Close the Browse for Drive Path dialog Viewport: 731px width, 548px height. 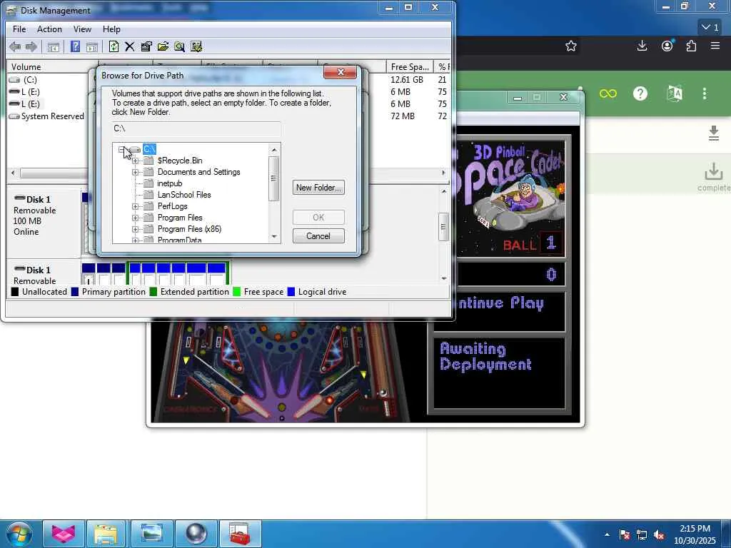tap(341, 72)
